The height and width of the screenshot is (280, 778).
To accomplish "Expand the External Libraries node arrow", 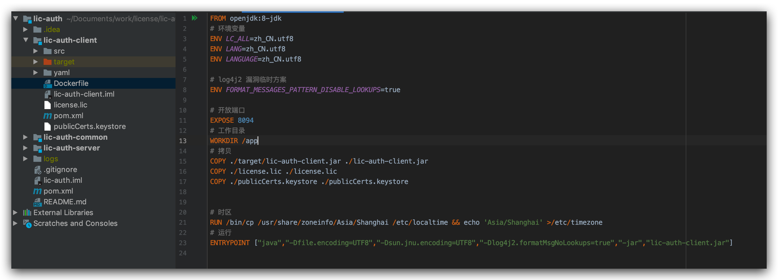I will point(15,213).
